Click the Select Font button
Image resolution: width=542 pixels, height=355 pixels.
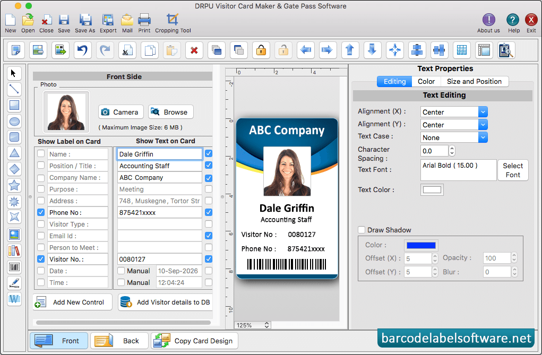click(513, 170)
